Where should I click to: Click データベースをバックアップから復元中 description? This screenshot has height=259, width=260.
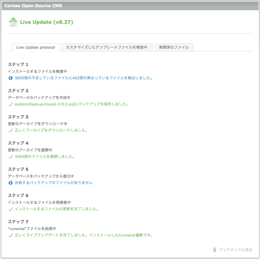(41, 176)
